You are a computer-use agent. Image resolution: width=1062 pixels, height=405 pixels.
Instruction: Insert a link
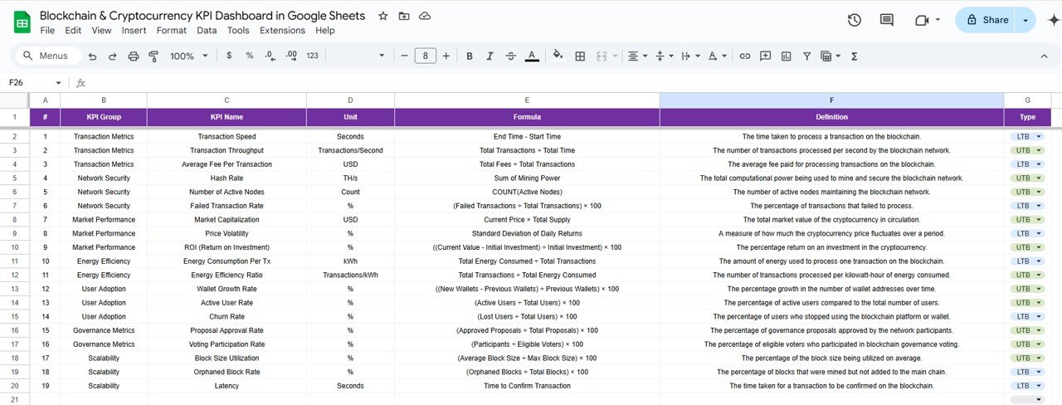[744, 56]
